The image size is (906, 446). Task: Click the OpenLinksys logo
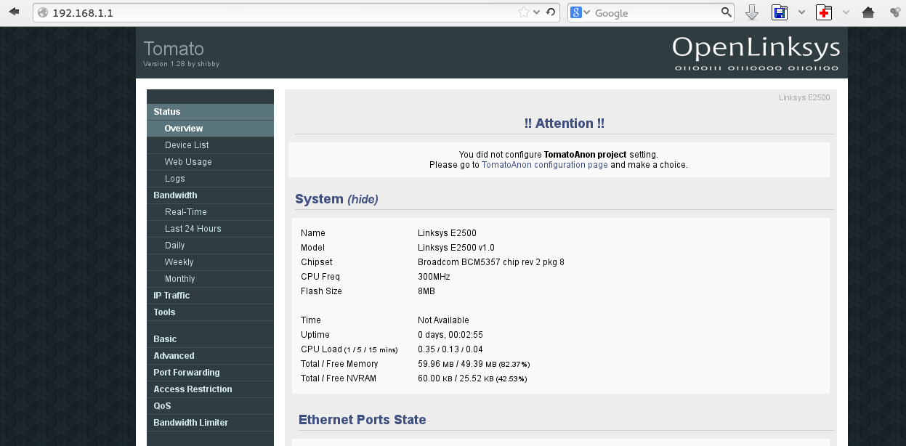click(x=756, y=52)
